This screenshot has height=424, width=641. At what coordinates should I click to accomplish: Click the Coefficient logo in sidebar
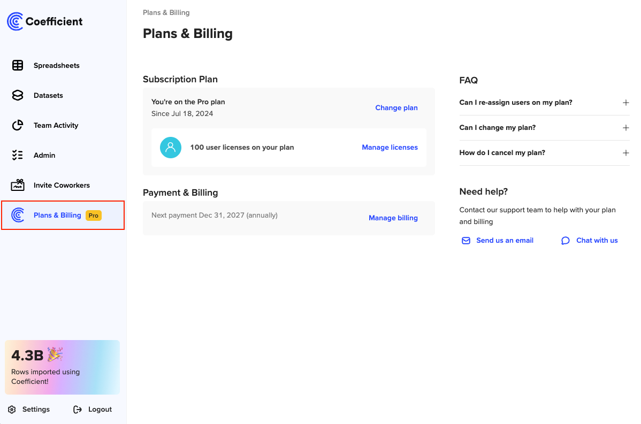pyautogui.click(x=44, y=21)
